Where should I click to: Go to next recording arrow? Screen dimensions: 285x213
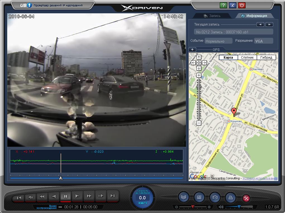(269, 24)
